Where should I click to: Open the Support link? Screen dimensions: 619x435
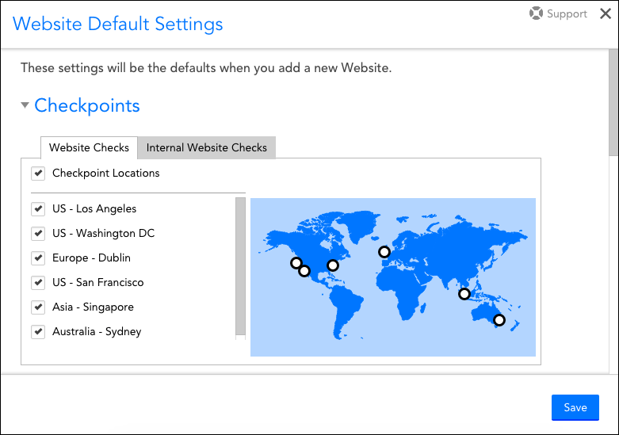pyautogui.click(x=567, y=13)
